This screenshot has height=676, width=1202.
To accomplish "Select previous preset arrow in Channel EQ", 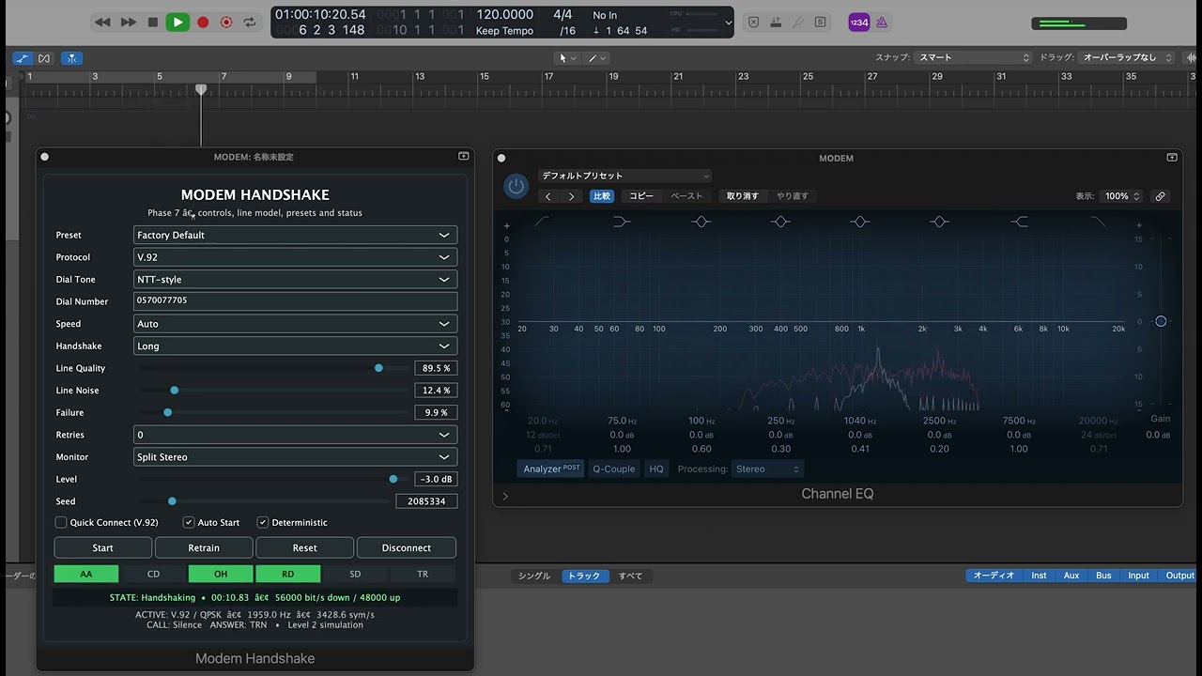I will pos(548,196).
